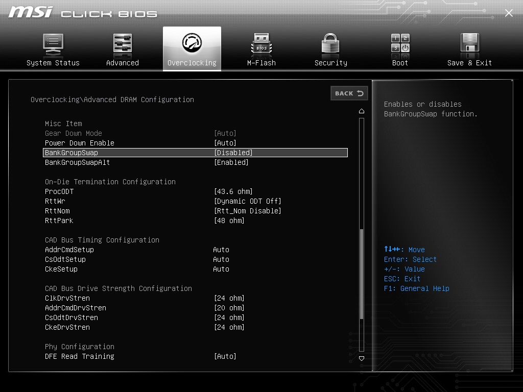Select the ClkDrvStren setting
This screenshot has height=392, width=523.
pos(67,298)
